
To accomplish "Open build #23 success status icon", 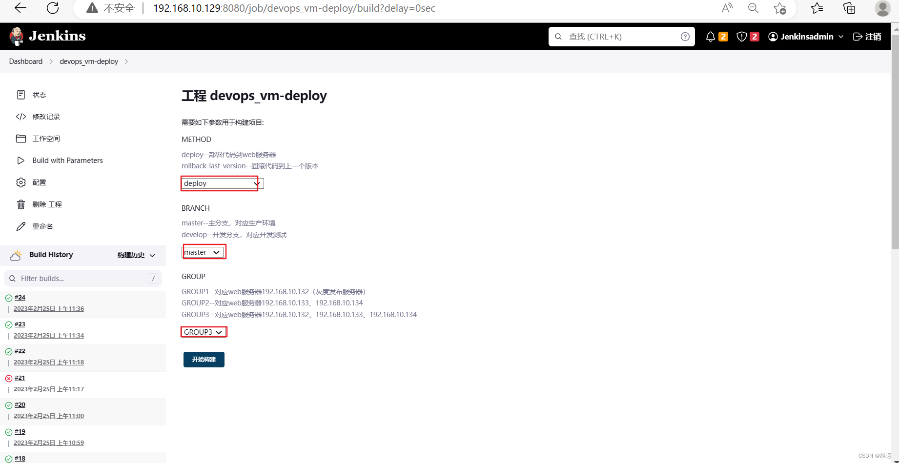I will (x=9, y=325).
